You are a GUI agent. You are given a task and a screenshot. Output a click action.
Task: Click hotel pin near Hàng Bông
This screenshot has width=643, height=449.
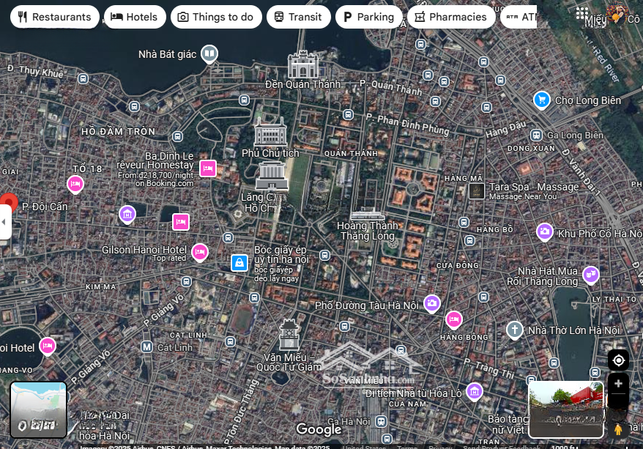point(453,319)
